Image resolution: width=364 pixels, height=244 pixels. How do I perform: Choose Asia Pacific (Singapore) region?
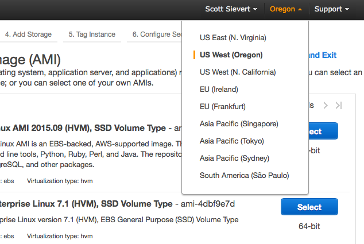[239, 124]
